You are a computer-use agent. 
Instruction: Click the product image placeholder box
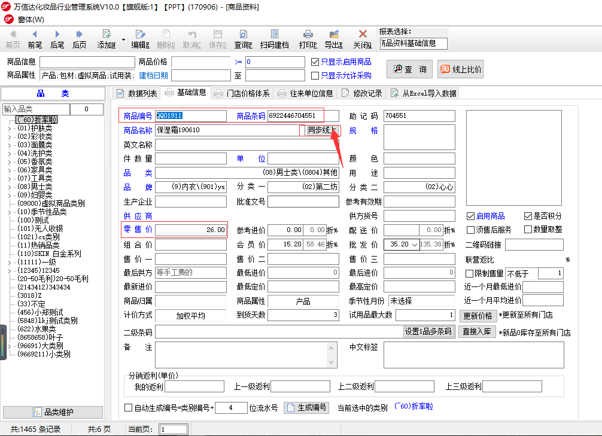513,158
